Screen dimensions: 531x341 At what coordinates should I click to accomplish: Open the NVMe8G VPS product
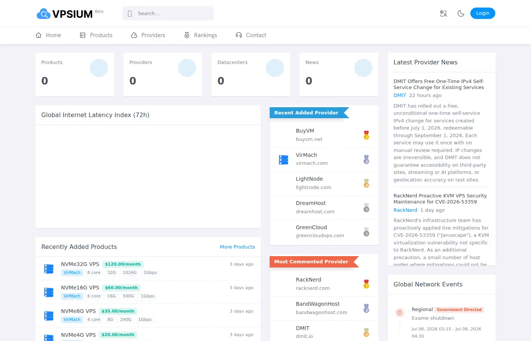tap(79, 311)
